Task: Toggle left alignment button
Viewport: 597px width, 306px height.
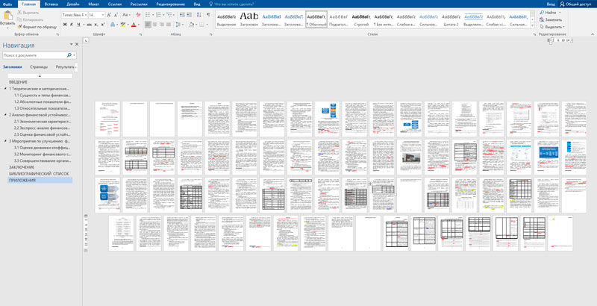Action: [148, 25]
